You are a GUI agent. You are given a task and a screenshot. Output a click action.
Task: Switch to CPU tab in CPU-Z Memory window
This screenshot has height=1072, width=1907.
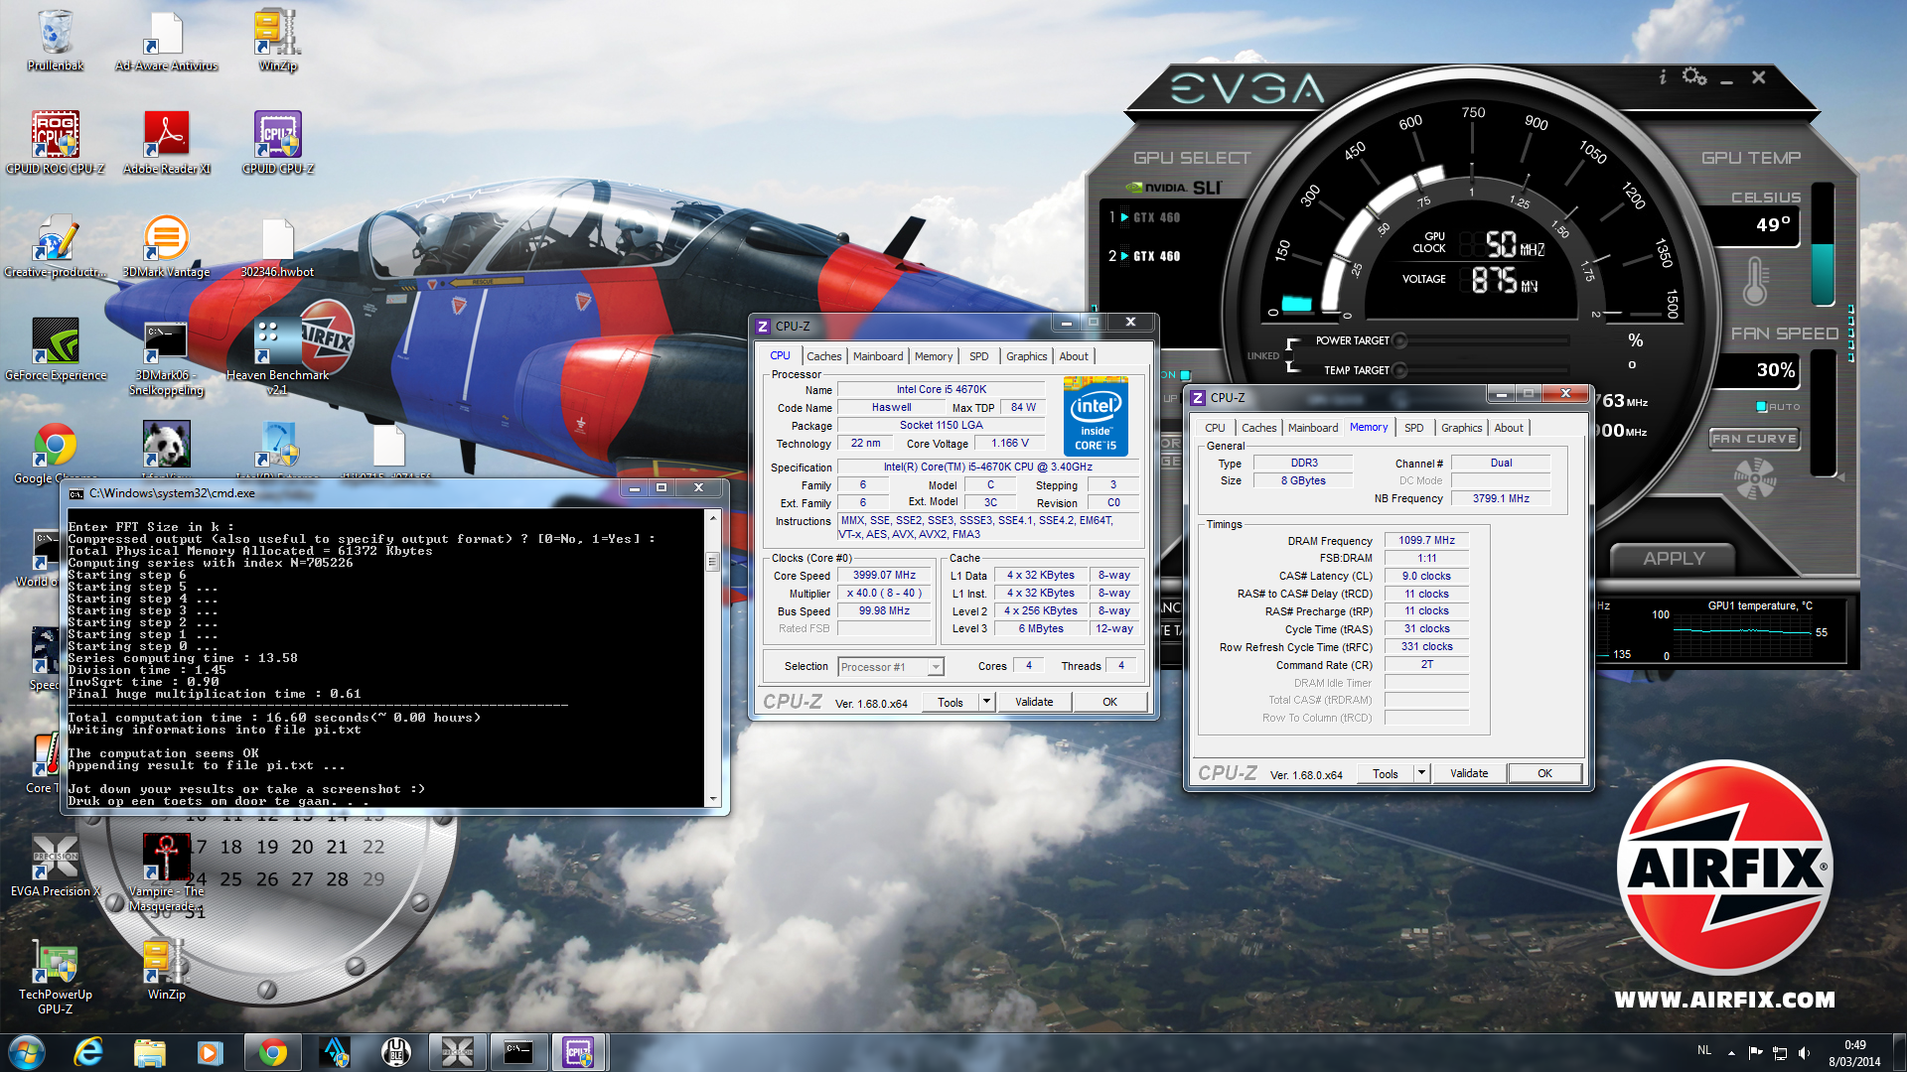pyautogui.click(x=1215, y=428)
